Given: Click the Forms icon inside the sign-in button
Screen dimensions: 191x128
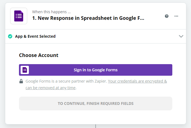Looking at the screenshot, I should tap(25, 70).
